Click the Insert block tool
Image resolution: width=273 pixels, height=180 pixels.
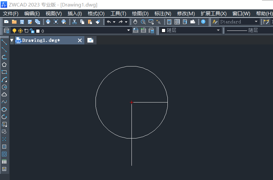pos(4,124)
